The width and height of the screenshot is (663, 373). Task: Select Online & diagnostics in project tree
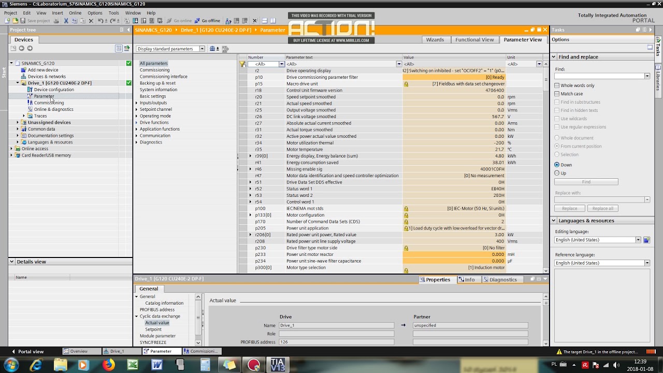click(54, 109)
